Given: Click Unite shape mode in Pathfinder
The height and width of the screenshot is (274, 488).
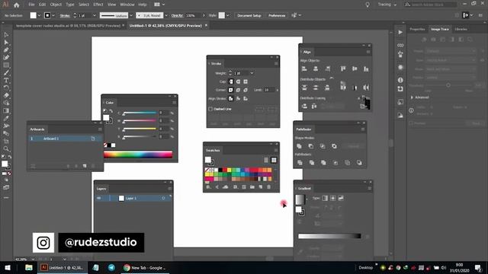Looking at the screenshot, I should [299, 146].
